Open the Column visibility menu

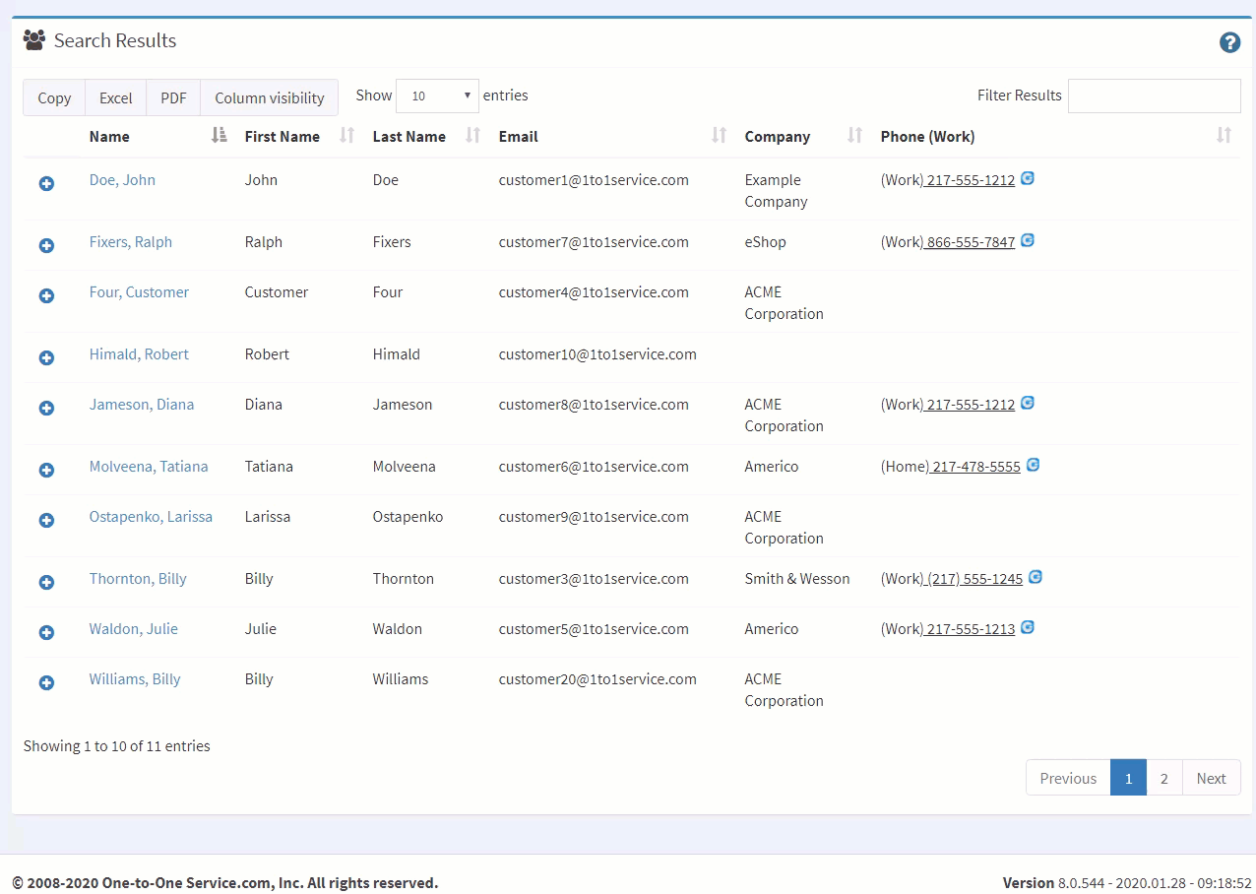tap(270, 97)
